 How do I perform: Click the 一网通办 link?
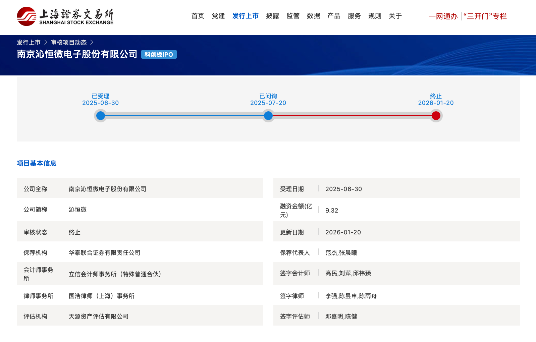[443, 16]
